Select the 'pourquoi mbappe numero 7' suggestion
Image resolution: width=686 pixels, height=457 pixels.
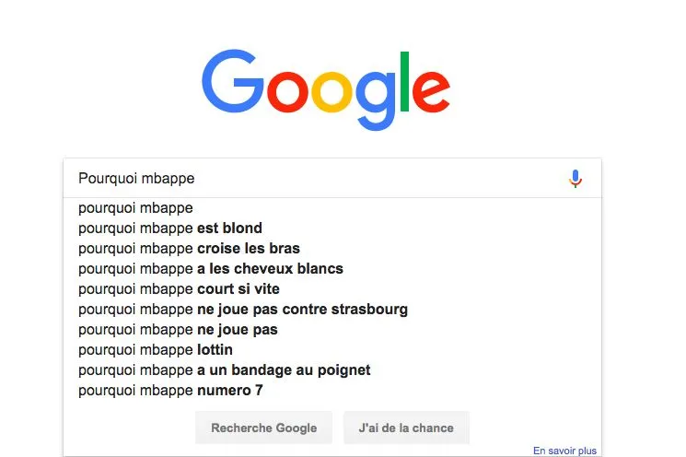pos(170,391)
